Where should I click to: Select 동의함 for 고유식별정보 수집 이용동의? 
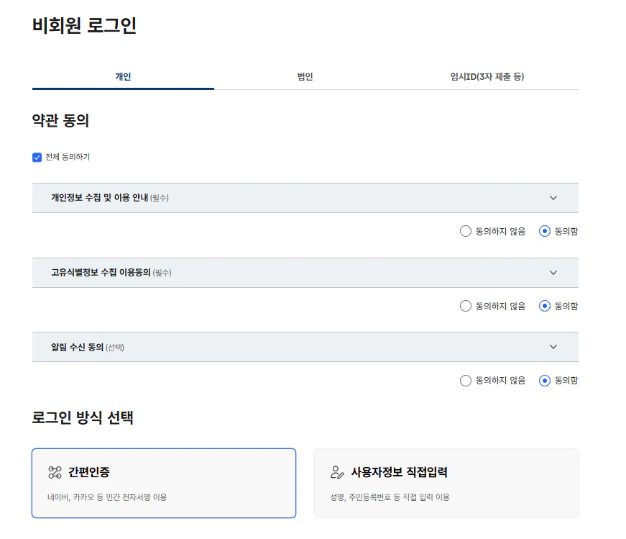[x=545, y=306]
